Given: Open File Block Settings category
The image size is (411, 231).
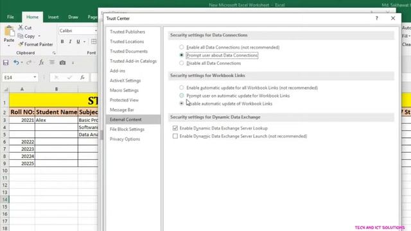Looking at the screenshot, I should (x=127, y=130).
